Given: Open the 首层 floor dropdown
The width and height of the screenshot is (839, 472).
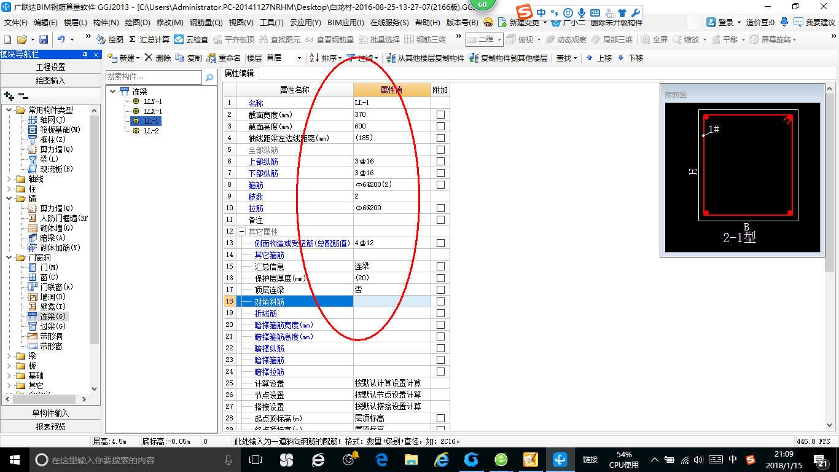Looking at the screenshot, I should click(299, 58).
